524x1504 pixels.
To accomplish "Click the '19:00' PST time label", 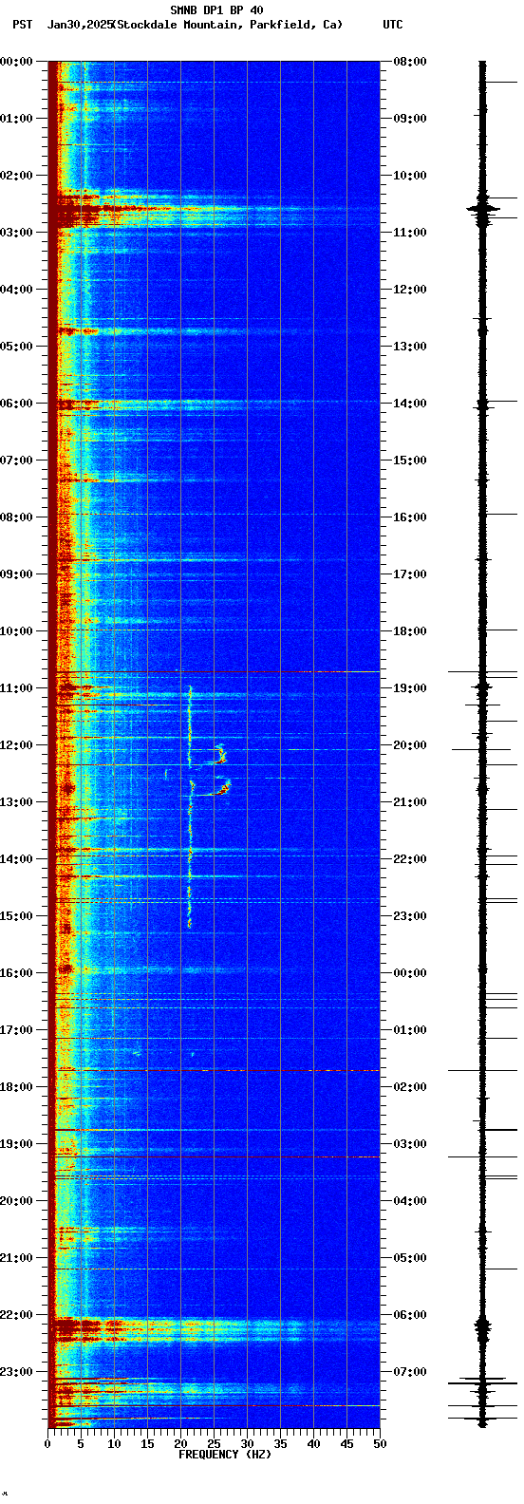I will coord(16,1144).
